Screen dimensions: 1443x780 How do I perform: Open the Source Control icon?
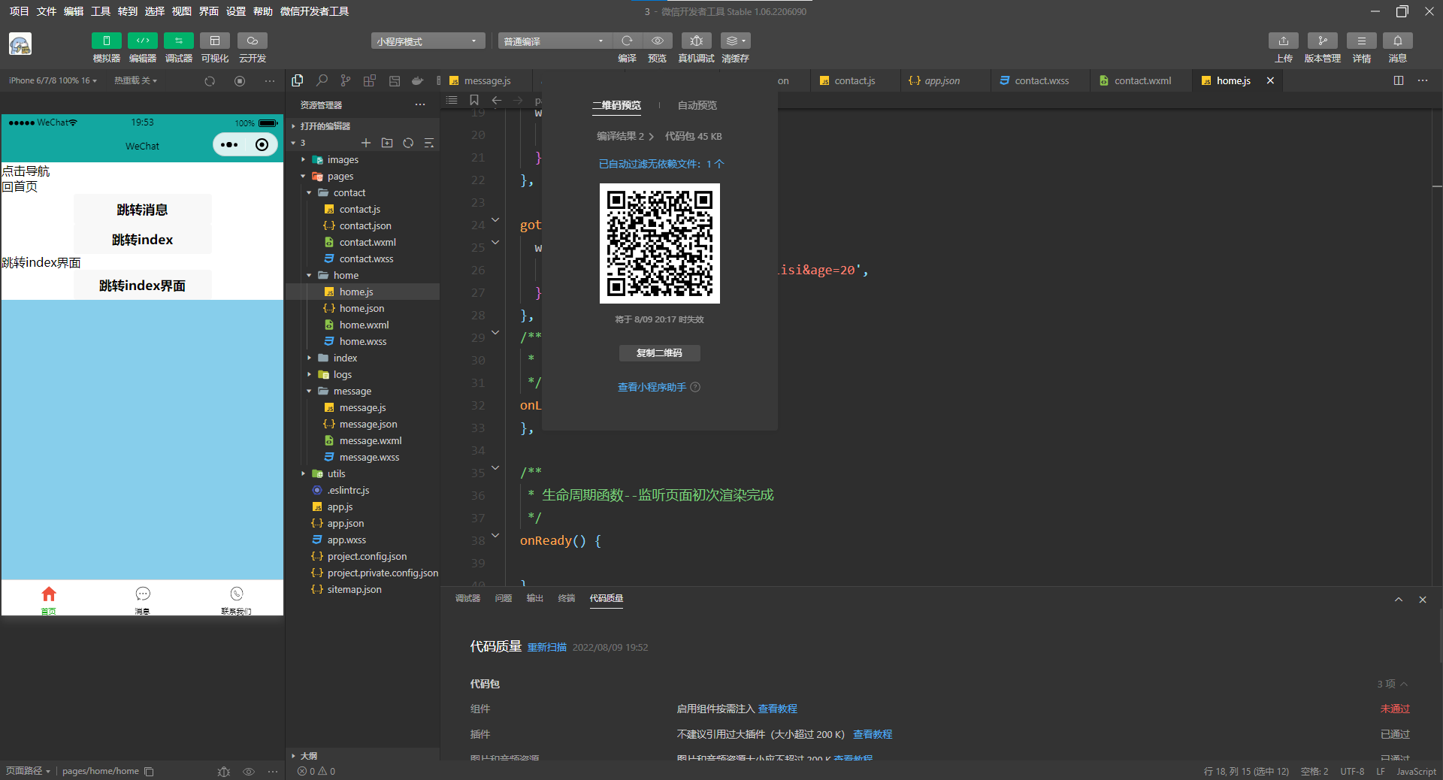pos(346,80)
